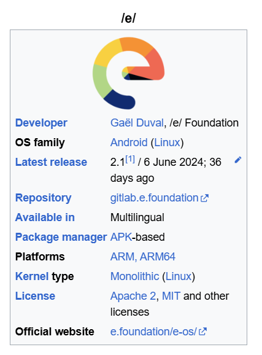Visit the gitlab.e.foundation repository link
Viewport: 262px width, 355px height.
[x=154, y=198]
